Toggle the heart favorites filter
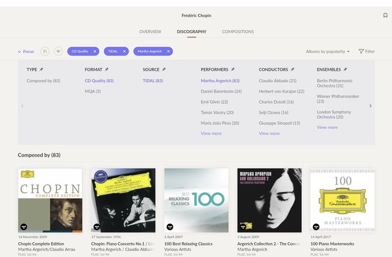392x257 pixels. pyautogui.click(x=58, y=51)
